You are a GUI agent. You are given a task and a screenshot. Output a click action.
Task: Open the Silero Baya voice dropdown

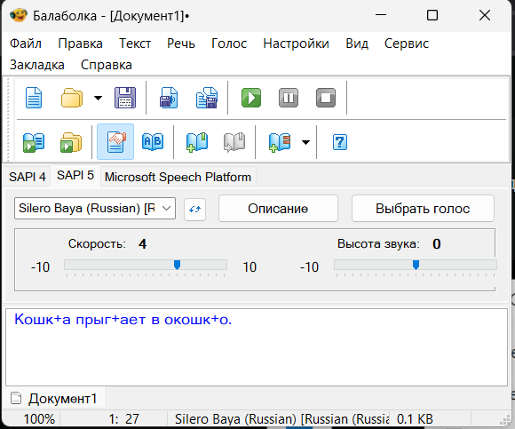pyautogui.click(x=95, y=208)
